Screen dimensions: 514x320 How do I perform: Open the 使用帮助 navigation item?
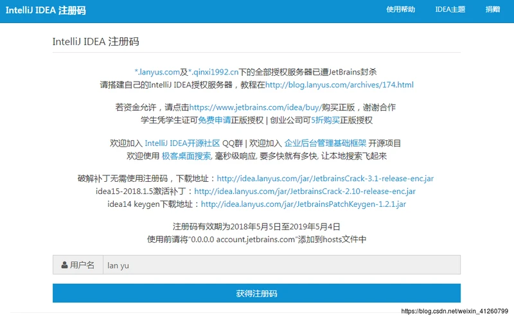click(400, 10)
